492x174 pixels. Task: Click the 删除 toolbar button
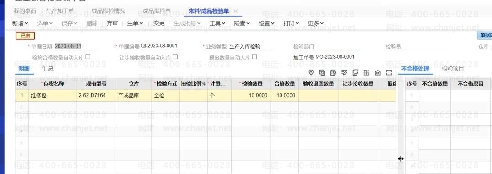point(92,23)
